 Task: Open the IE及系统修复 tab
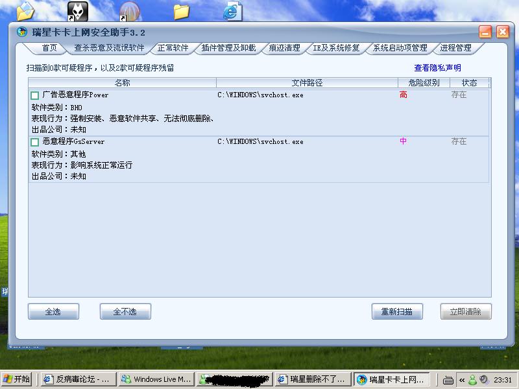336,48
